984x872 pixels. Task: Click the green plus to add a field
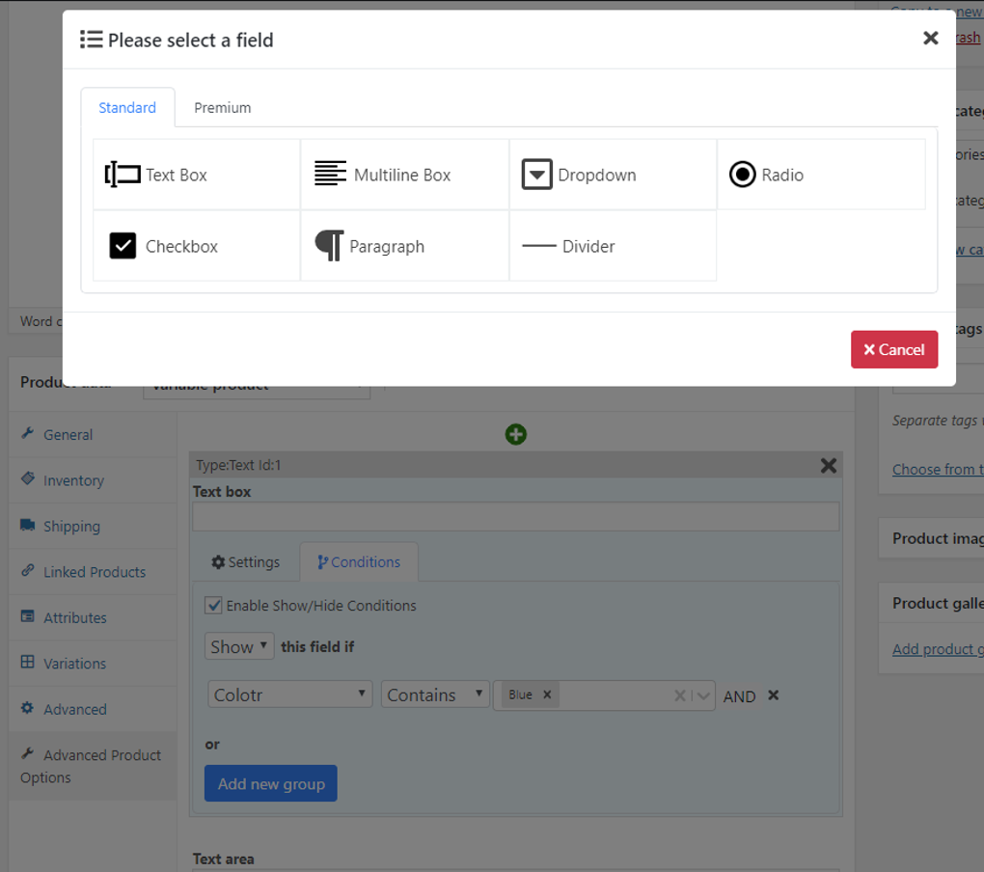click(x=515, y=434)
